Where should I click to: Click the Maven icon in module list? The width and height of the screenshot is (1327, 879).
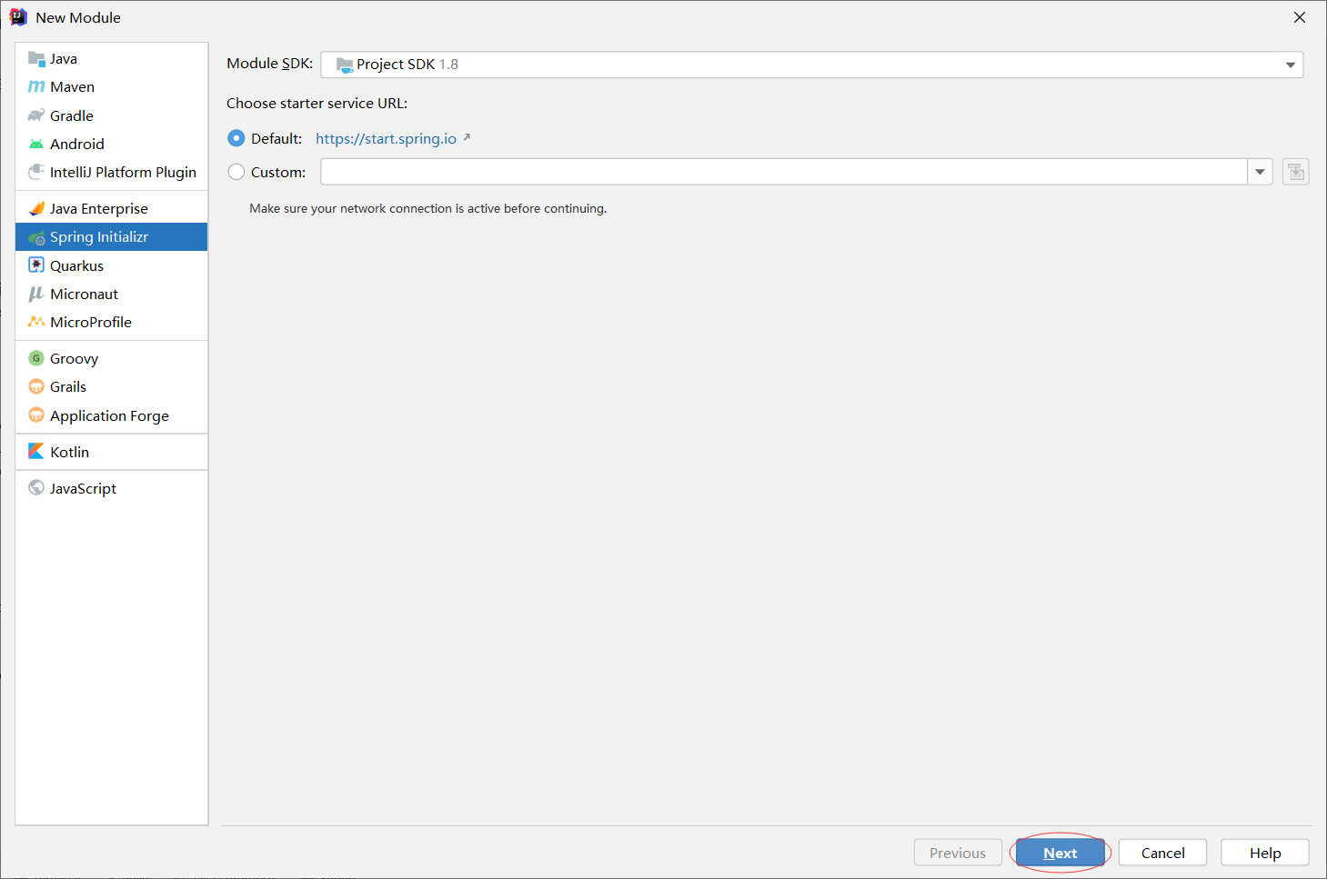36,87
